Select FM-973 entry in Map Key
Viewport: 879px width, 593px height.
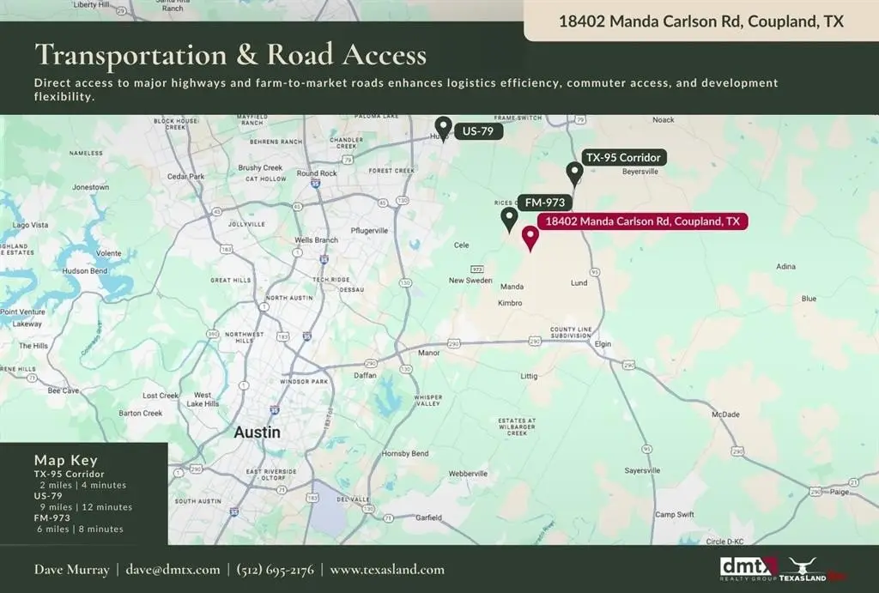tap(53, 518)
